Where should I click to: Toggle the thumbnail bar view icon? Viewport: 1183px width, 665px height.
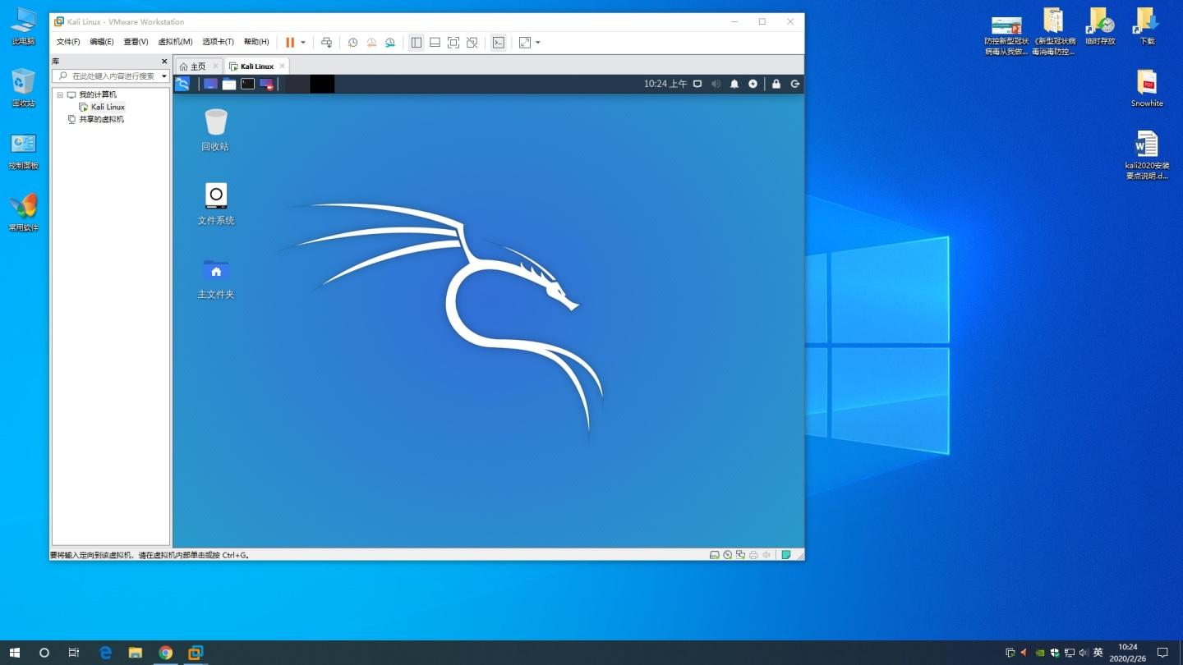(435, 42)
